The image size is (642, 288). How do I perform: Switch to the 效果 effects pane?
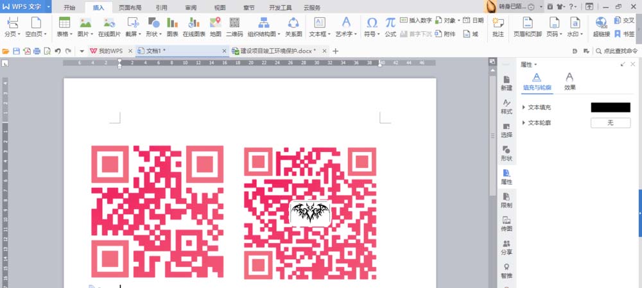(x=569, y=81)
